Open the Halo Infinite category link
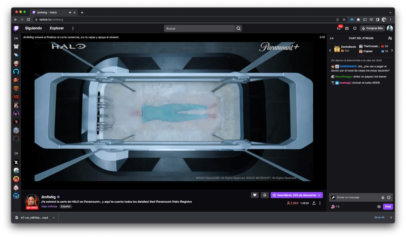The width and height of the screenshot is (406, 238). (x=49, y=206)
